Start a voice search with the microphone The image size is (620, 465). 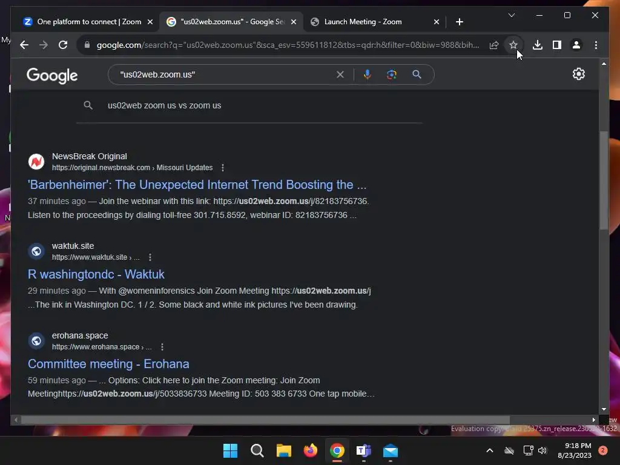(368, 74)
